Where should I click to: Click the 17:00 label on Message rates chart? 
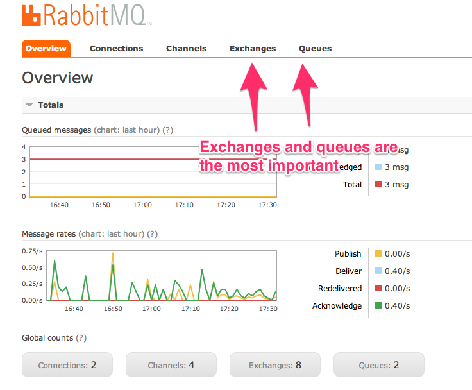(x=151, y=309)
